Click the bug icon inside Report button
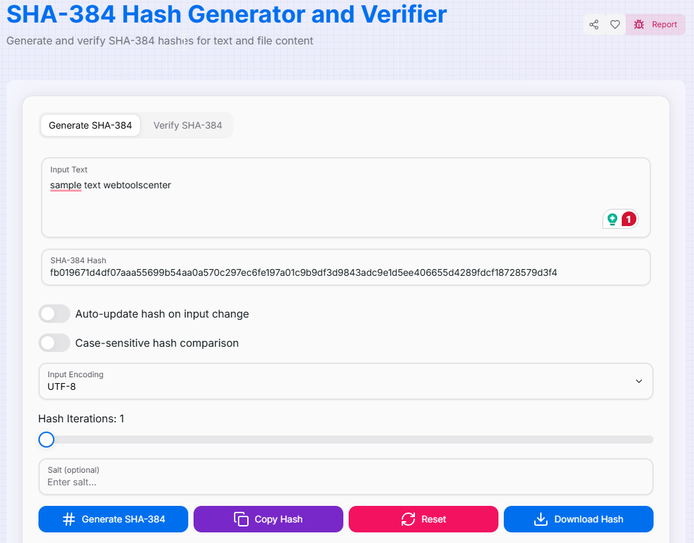The image size is (694, 543). click(x=639, y=24)
